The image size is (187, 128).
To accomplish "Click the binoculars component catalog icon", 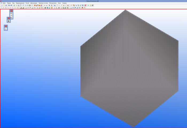I will pos(45,8).
